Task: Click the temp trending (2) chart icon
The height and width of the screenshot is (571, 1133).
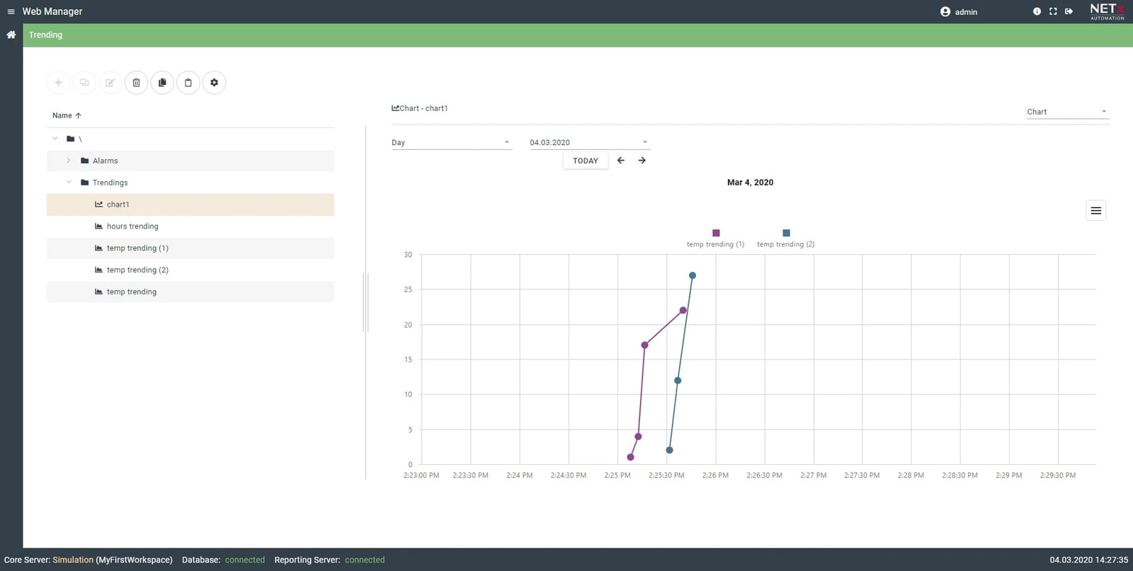Action: coord(99,270)
